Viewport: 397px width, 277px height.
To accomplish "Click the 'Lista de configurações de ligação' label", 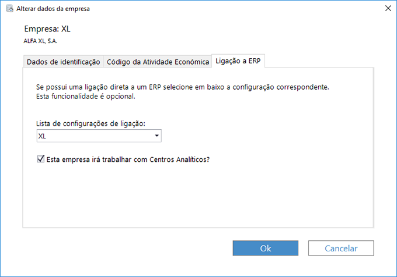I will [x=90, y=123].
